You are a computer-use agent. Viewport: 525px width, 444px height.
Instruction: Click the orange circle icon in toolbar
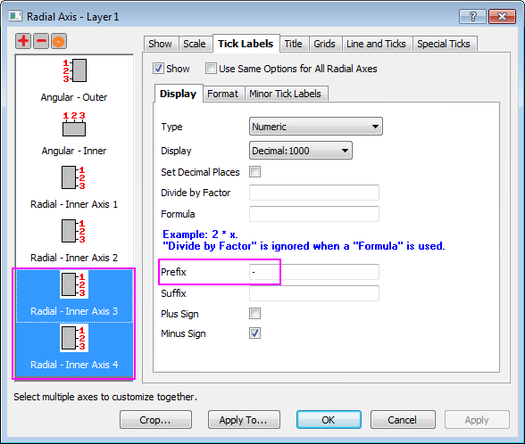tap(59, 41)
